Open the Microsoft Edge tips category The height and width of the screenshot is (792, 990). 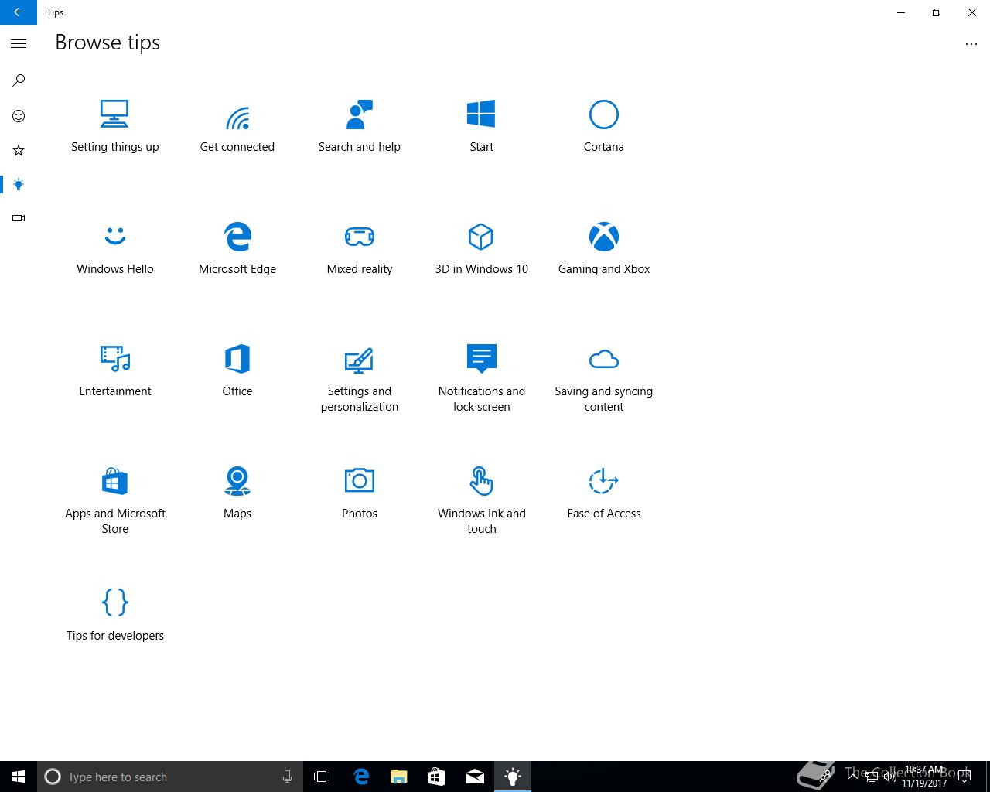(x=237, y=250)
